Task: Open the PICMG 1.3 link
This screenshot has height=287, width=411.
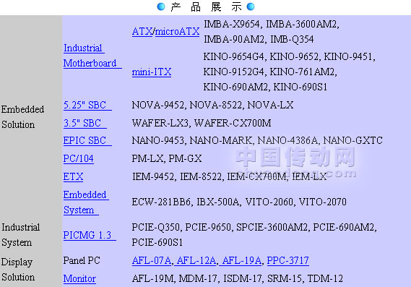Action: (90, 235)
